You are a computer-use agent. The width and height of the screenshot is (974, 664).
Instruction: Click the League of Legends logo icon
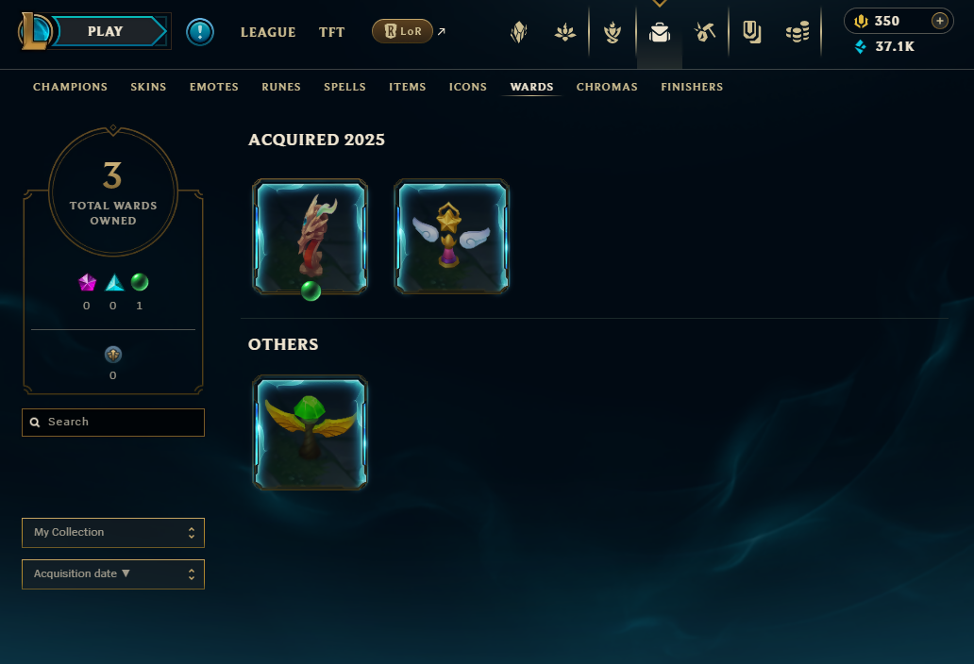click(34, 30)
